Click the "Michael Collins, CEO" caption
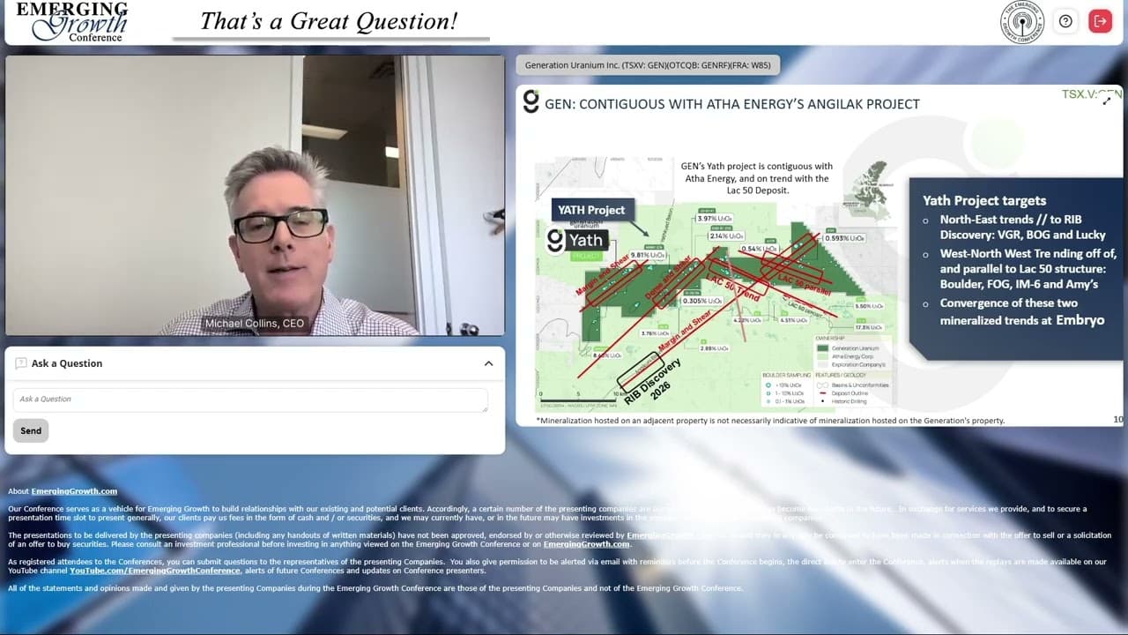The image size is (1128, 635). (x=255, y=324)
